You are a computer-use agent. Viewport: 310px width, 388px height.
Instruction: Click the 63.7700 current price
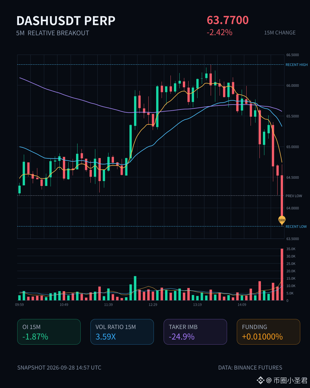tap(228, 20)
